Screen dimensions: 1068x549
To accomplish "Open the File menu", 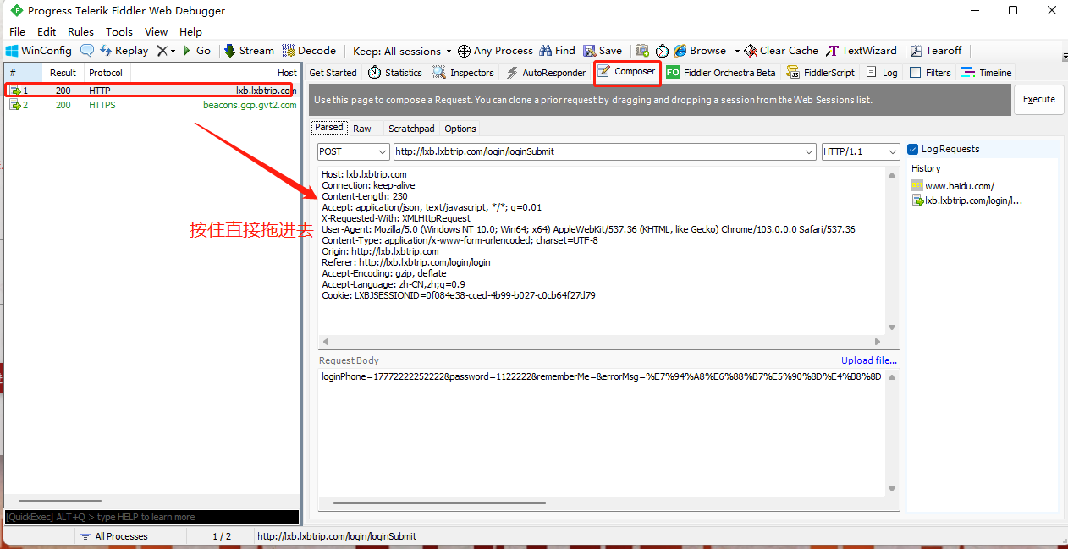I will [17, 31].
